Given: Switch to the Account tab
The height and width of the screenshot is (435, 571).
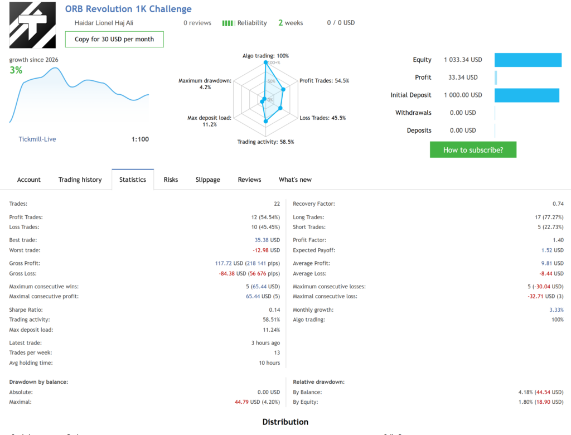Looking at the screenshot, I should (x=29, y=180).
